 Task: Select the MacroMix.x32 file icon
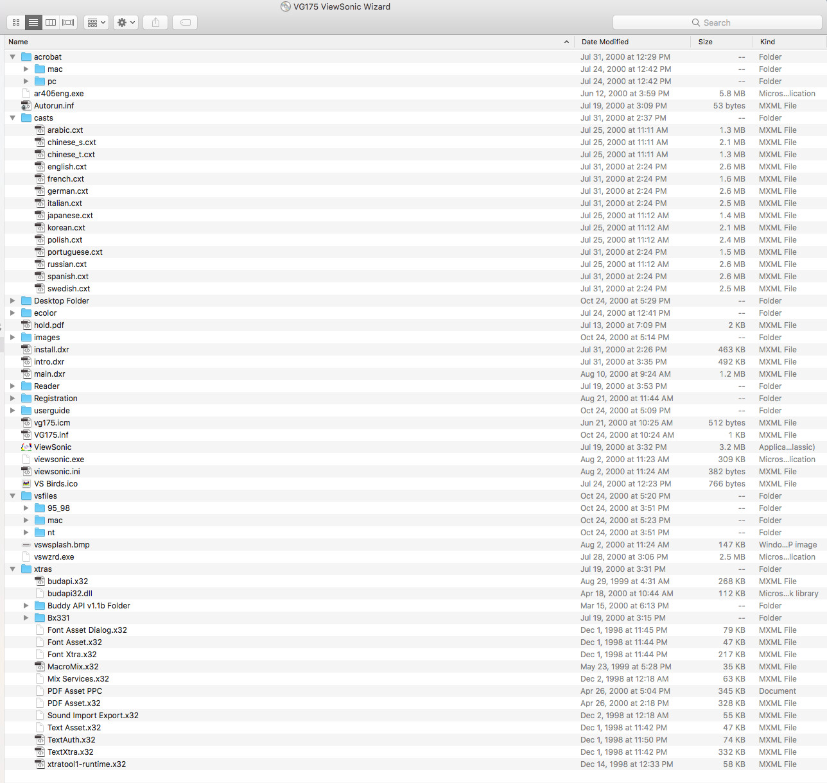[x=40, y=667]
